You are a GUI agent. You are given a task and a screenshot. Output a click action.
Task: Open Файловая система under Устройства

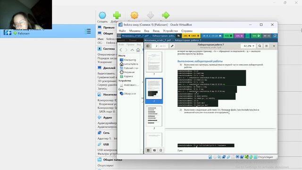(129, 85)
